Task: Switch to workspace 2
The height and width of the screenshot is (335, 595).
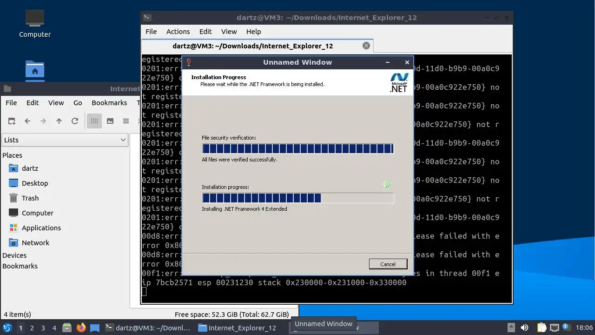Action: 32,328
